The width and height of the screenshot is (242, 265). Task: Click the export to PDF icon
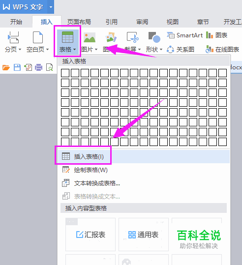28,67
